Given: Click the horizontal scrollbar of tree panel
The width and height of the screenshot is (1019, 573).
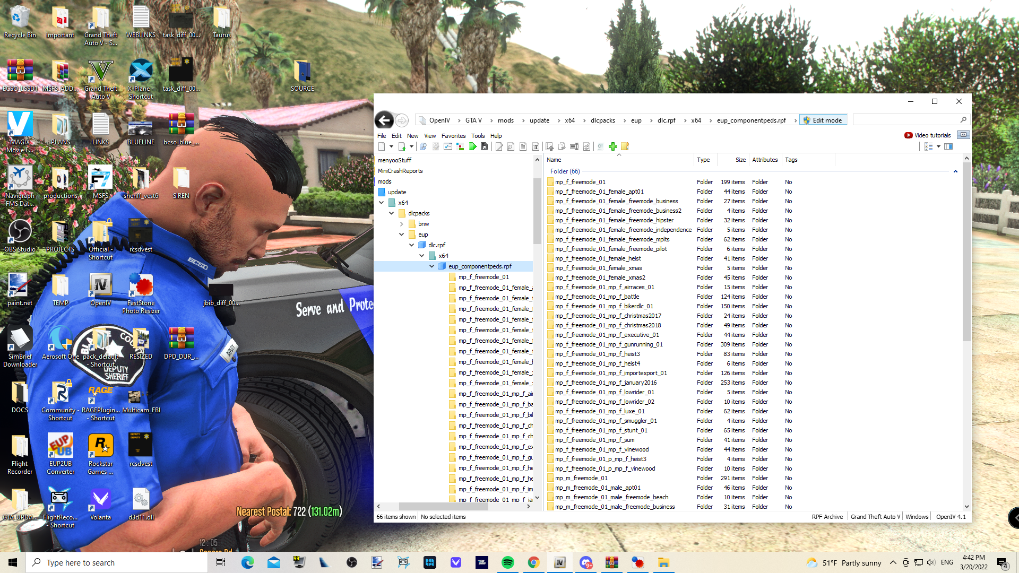Looking at the screenshot, I should coord(443,507).
